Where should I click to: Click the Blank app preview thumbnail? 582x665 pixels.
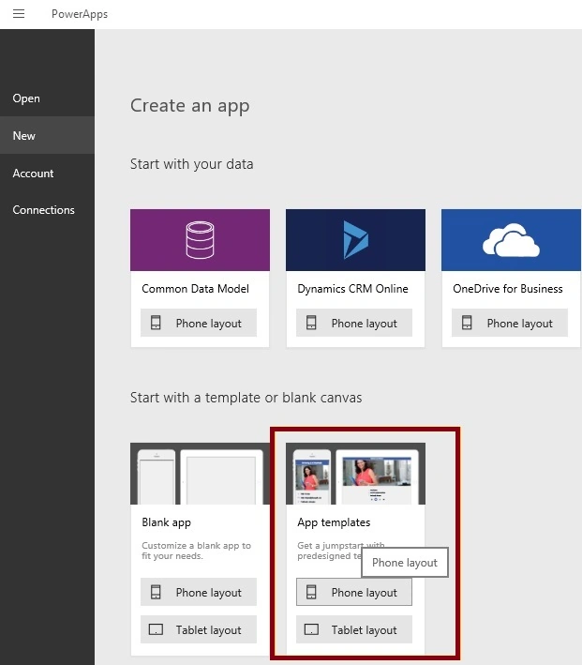click(200, 474)
